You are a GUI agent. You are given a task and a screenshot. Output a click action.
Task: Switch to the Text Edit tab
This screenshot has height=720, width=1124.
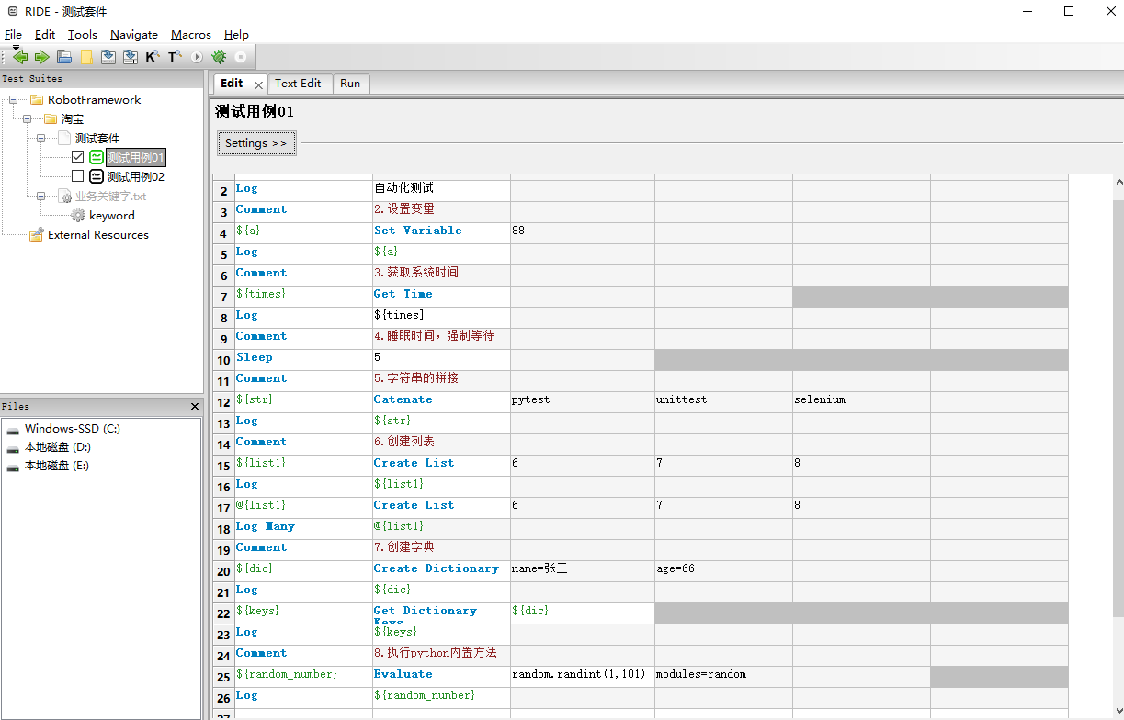[x=298, y=83]
